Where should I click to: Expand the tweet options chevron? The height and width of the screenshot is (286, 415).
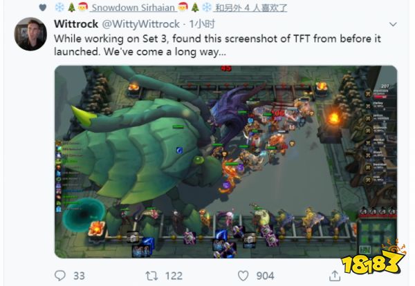(x=393, y=24)
